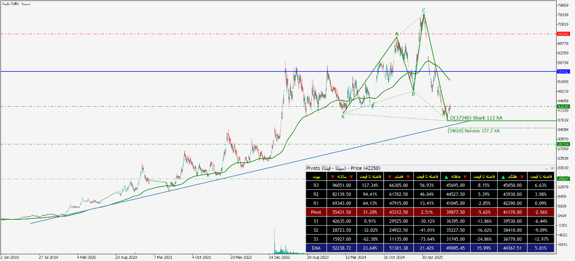The height and width of the screenshot is (261, 575).
Task: Click red arrow right of ماهانه label
Action: [x=465, y=176]
